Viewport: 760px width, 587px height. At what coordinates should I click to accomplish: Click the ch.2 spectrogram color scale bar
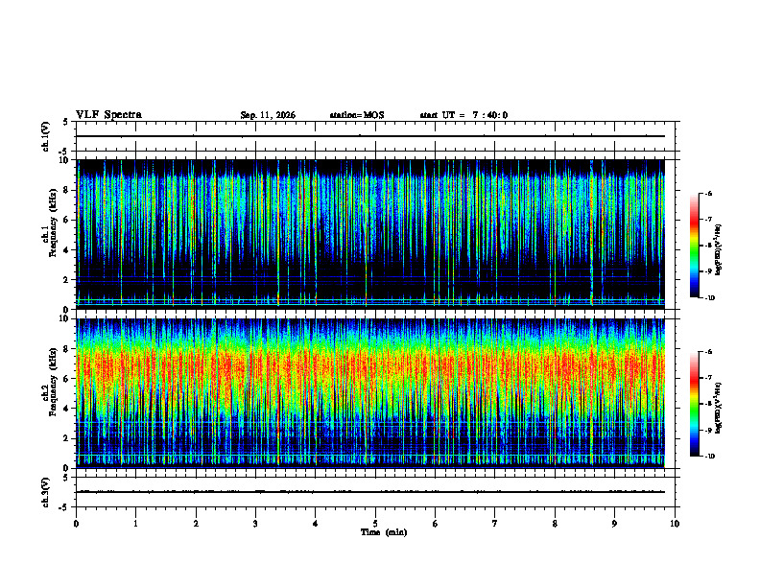coord(694,404)
